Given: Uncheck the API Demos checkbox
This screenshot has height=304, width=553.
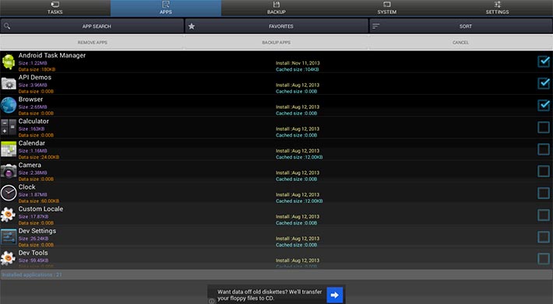Looking at the screenshot, I should (x=544, y=83).
